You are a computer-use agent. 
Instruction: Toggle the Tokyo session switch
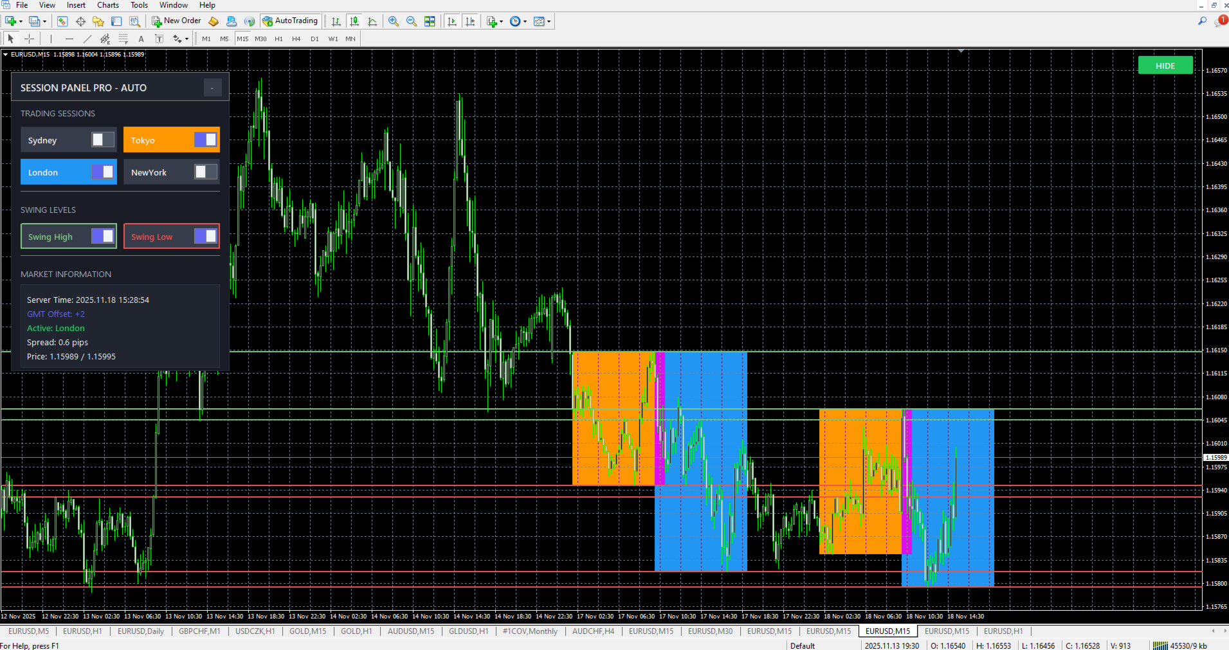coord(206,140)
